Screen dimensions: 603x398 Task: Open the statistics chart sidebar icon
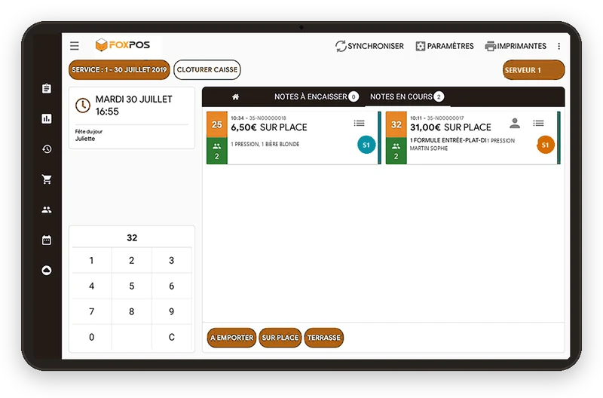click(x=47, y=118)
